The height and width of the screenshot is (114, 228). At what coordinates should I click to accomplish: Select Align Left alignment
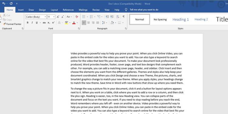click(84, 23)
